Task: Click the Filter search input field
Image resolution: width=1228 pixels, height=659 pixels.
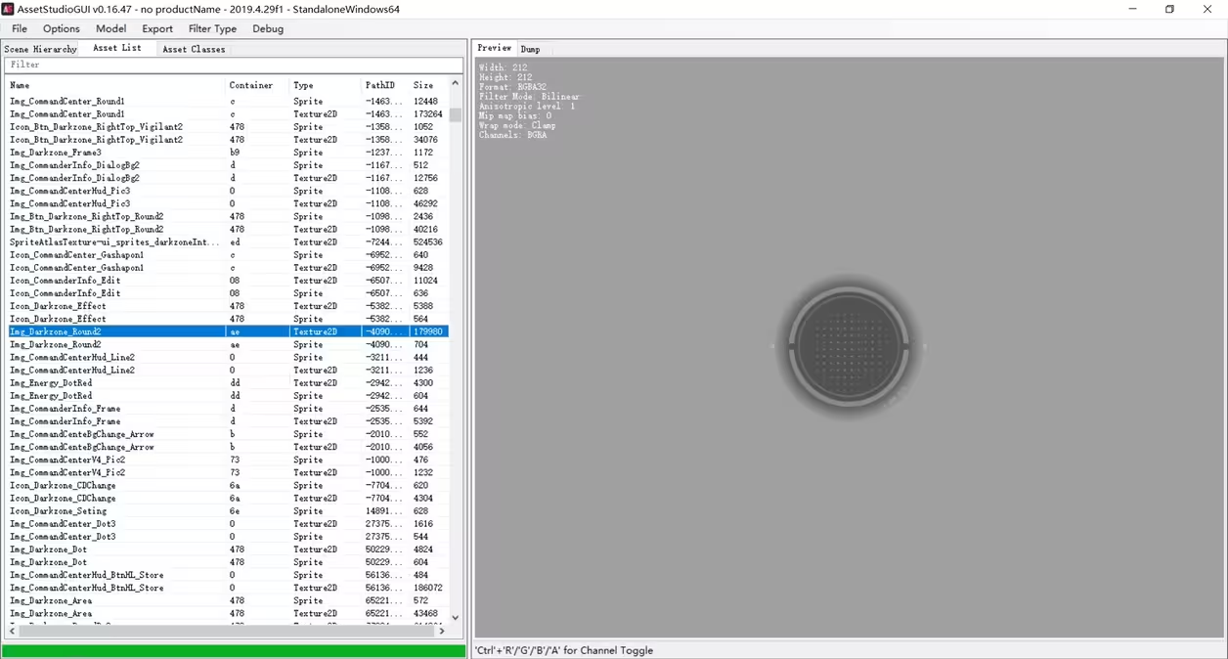Action: (233, 65)
